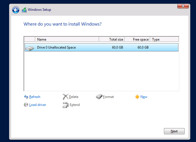Sort by the Name column header
This screenshot has width=196, height=142.
point(67,39)
